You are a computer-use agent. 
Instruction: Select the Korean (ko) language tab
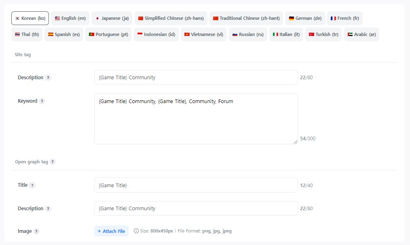coord(30,18)
